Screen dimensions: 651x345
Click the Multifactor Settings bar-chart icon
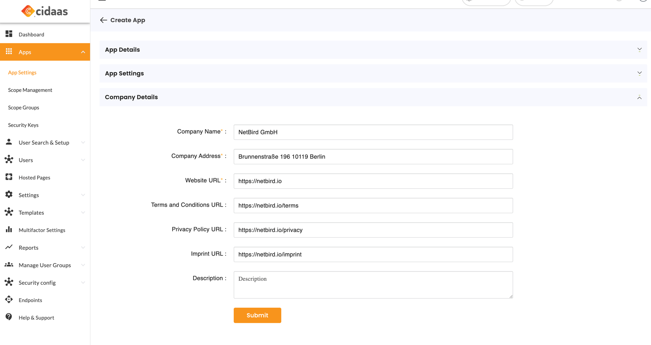coord(9,230)
